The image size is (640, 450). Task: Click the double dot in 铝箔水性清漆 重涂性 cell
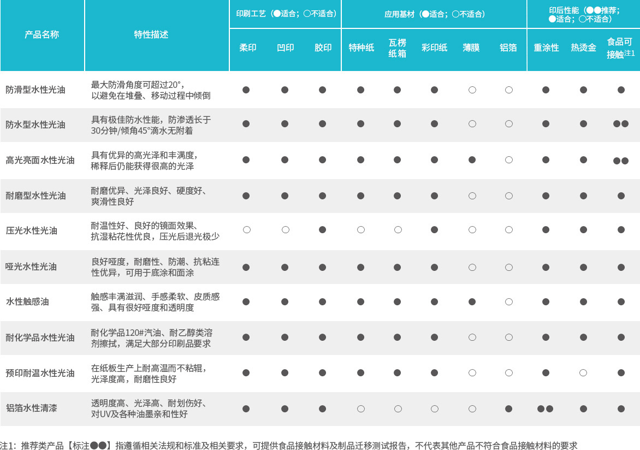coord(546,408)
